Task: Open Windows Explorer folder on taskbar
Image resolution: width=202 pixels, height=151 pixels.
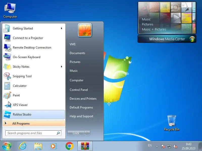Action: click(x=38, y=146)
